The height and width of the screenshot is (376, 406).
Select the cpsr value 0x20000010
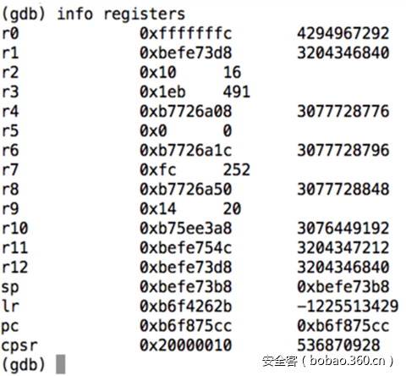pos(185,345)
